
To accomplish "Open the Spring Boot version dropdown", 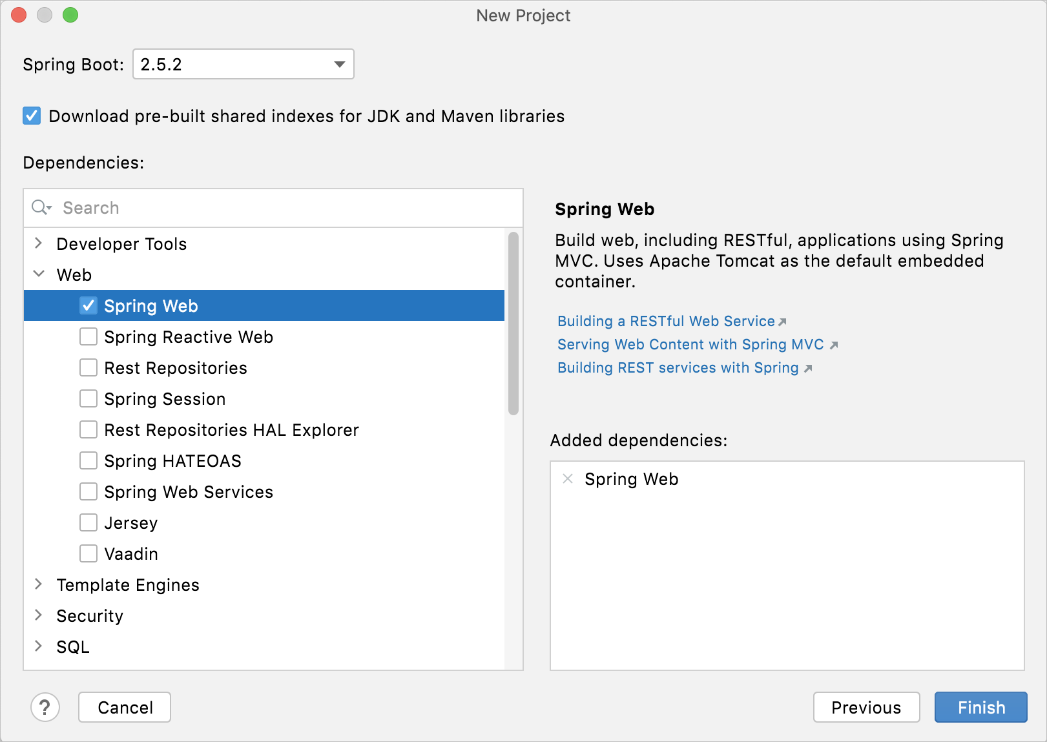I will pyautogui.click(x=243, y=64).
